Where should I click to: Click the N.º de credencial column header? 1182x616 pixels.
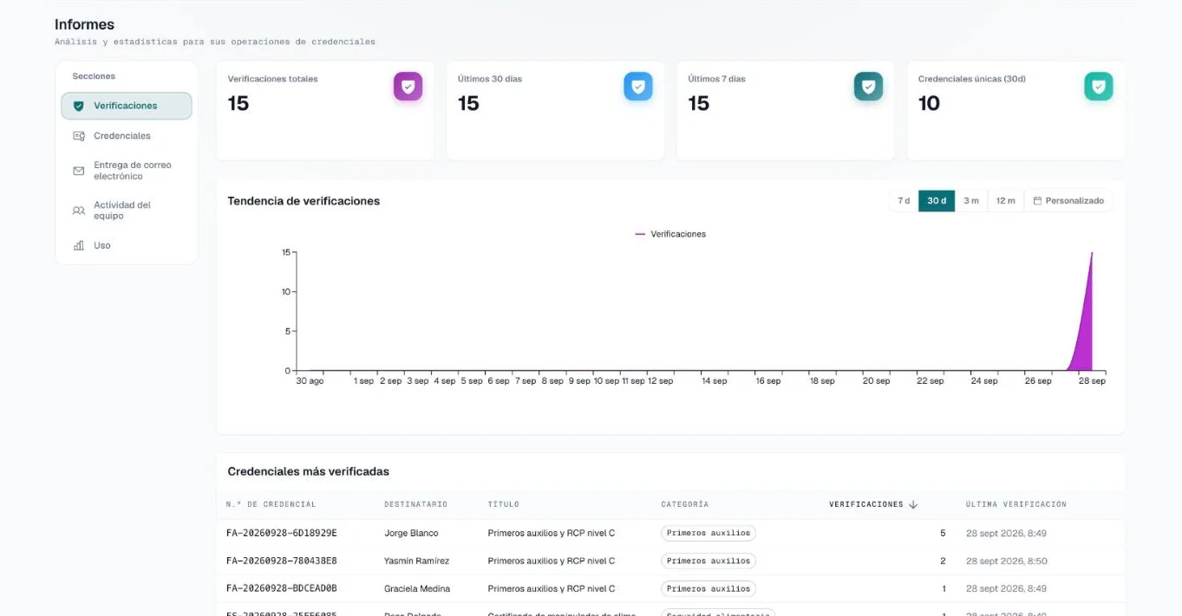(271, 504)
